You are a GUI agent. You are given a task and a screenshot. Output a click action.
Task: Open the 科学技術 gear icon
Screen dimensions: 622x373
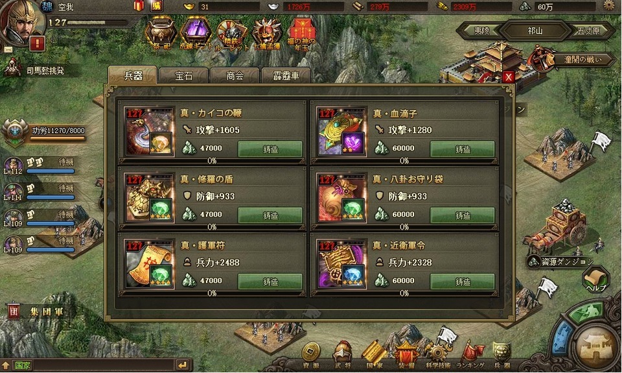click(438, 354)
